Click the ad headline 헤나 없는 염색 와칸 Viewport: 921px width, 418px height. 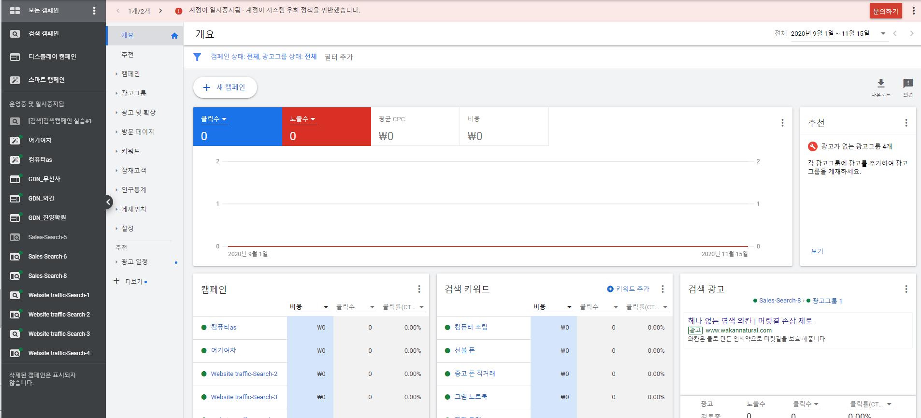750,321
